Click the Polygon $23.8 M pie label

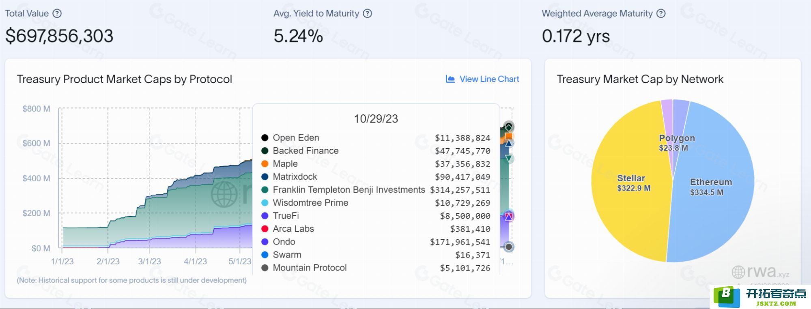676,143
